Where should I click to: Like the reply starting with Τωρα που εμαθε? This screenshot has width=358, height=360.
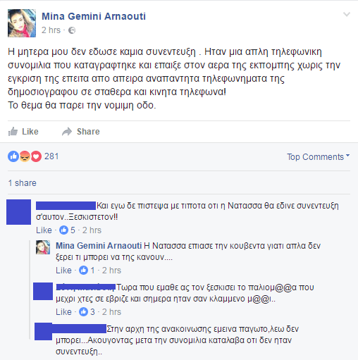[x=63, y=312]
